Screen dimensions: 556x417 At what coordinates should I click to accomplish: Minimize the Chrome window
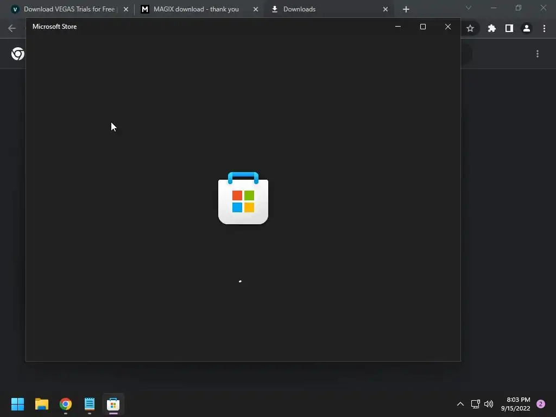tap(494, 8)
